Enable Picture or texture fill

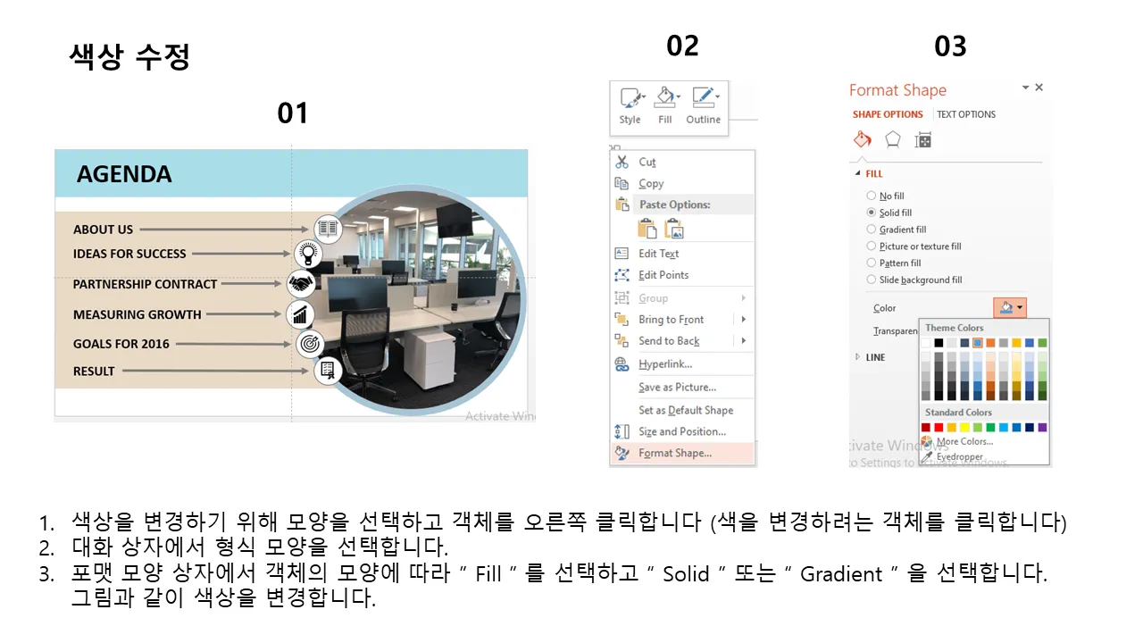pos(872,246)
